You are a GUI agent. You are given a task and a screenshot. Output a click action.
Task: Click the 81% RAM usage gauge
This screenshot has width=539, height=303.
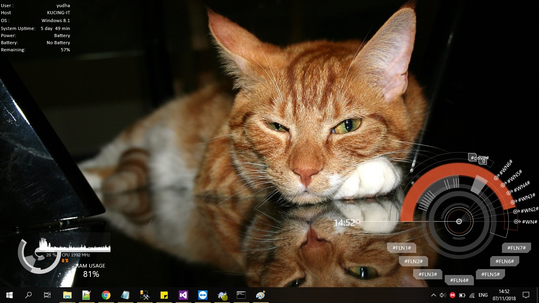(91, 274)
